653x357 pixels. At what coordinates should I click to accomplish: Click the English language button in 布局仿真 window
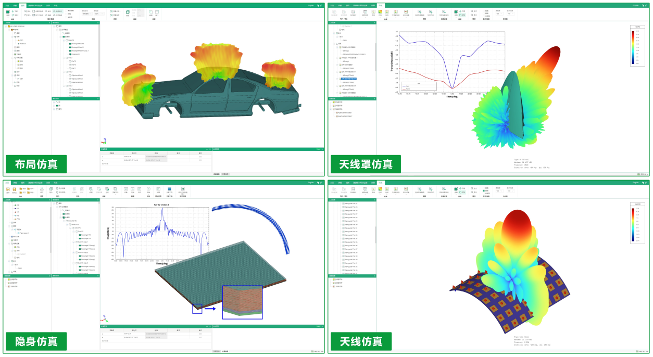tap(310, 5)
